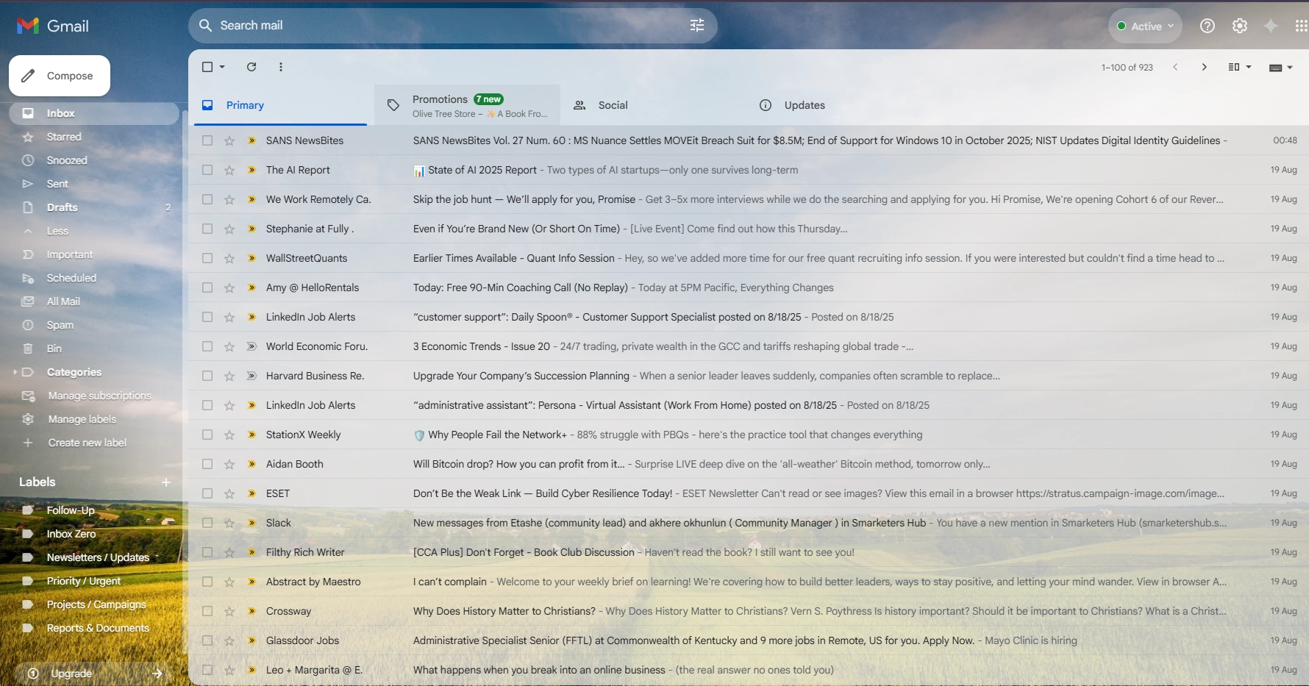1309x686 pixels.
Task: Open Manage labels
Action: [x=82, y=419]
